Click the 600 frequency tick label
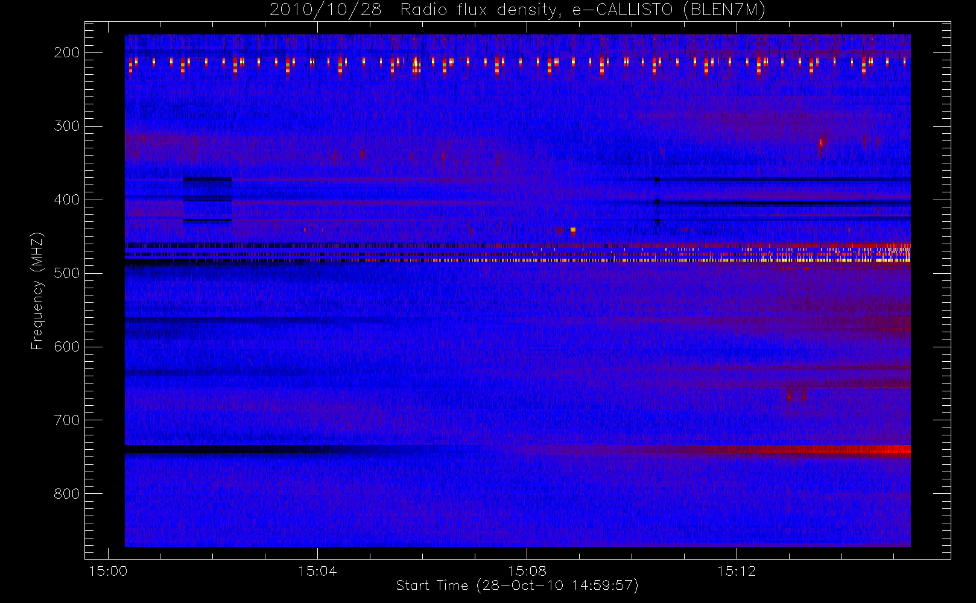Viewport: 976px width, 603px height. (x=67, y=347)
